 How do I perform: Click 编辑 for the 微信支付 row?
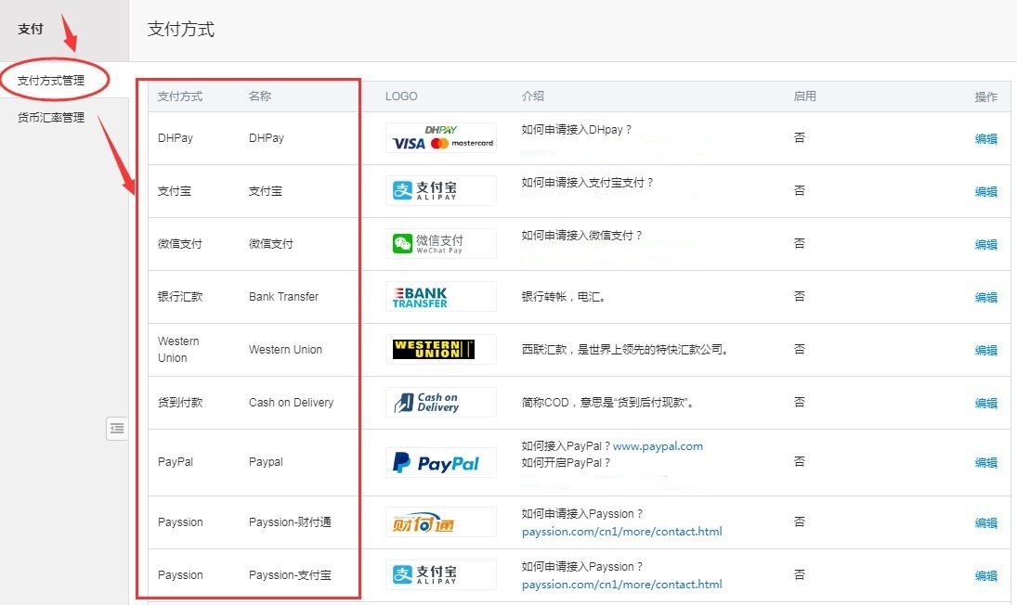[x=985, y=245]
